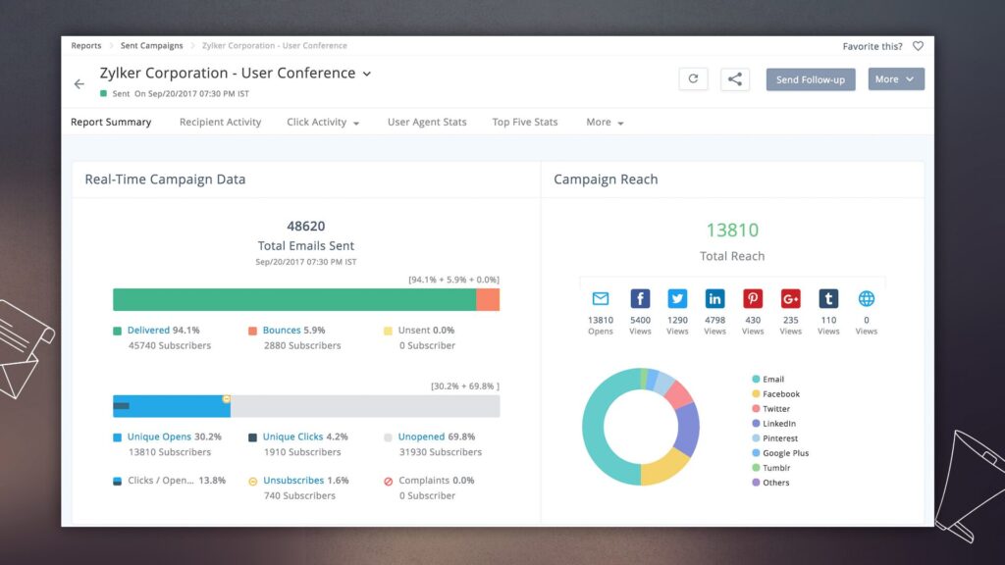Click the email envelope icon above 13810 Opens

click(601, 299)
